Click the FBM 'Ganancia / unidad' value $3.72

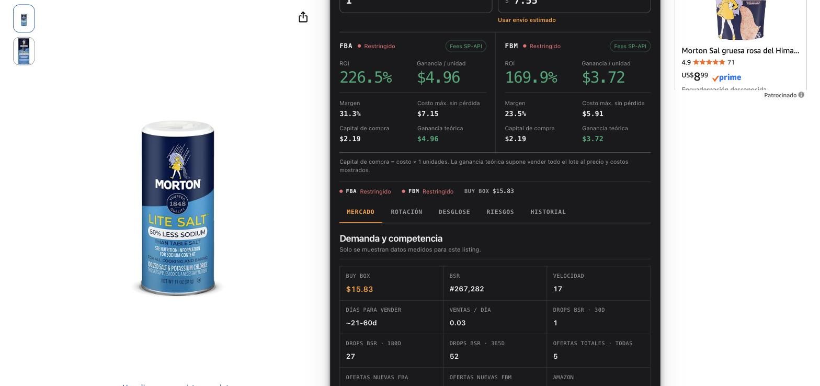[x=603, y=77]
